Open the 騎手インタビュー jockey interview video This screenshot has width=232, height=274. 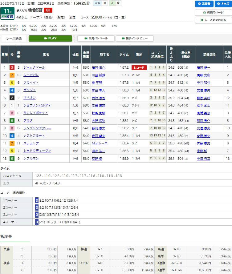pos(134,38)
